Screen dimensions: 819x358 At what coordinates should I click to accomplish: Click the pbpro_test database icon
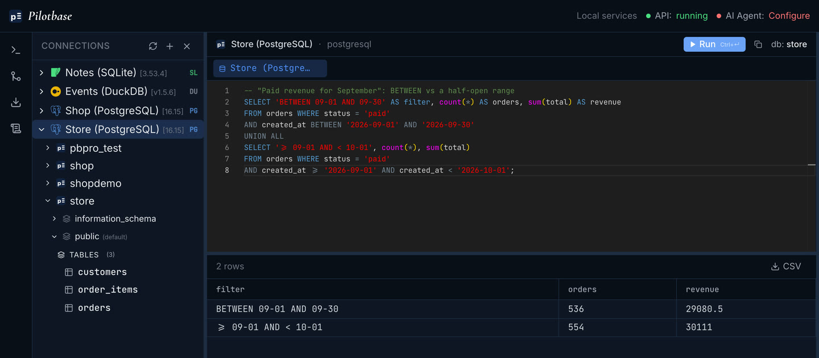coord(61,148)
